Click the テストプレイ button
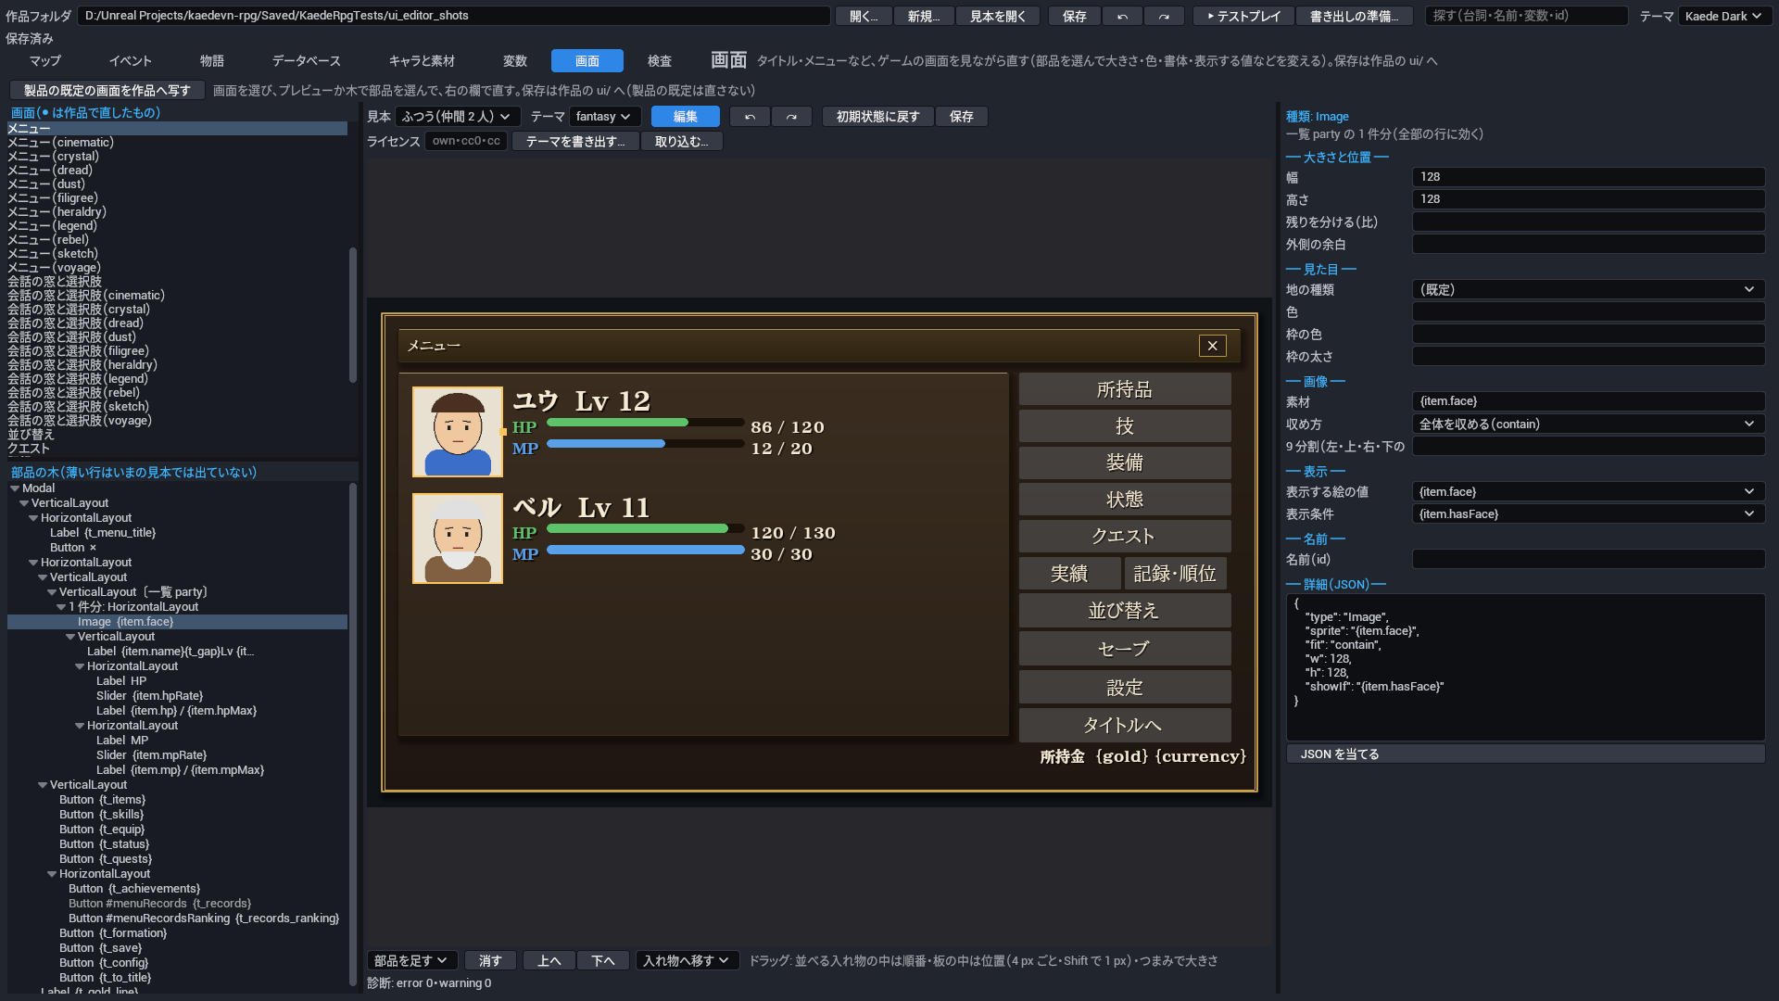 point(1243,16)
